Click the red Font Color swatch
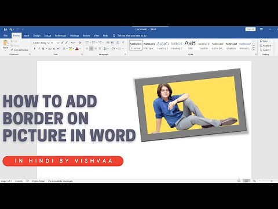 click(x=77, y=49)
